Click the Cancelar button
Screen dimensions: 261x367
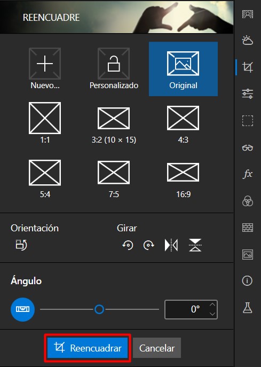pos(157,348)
